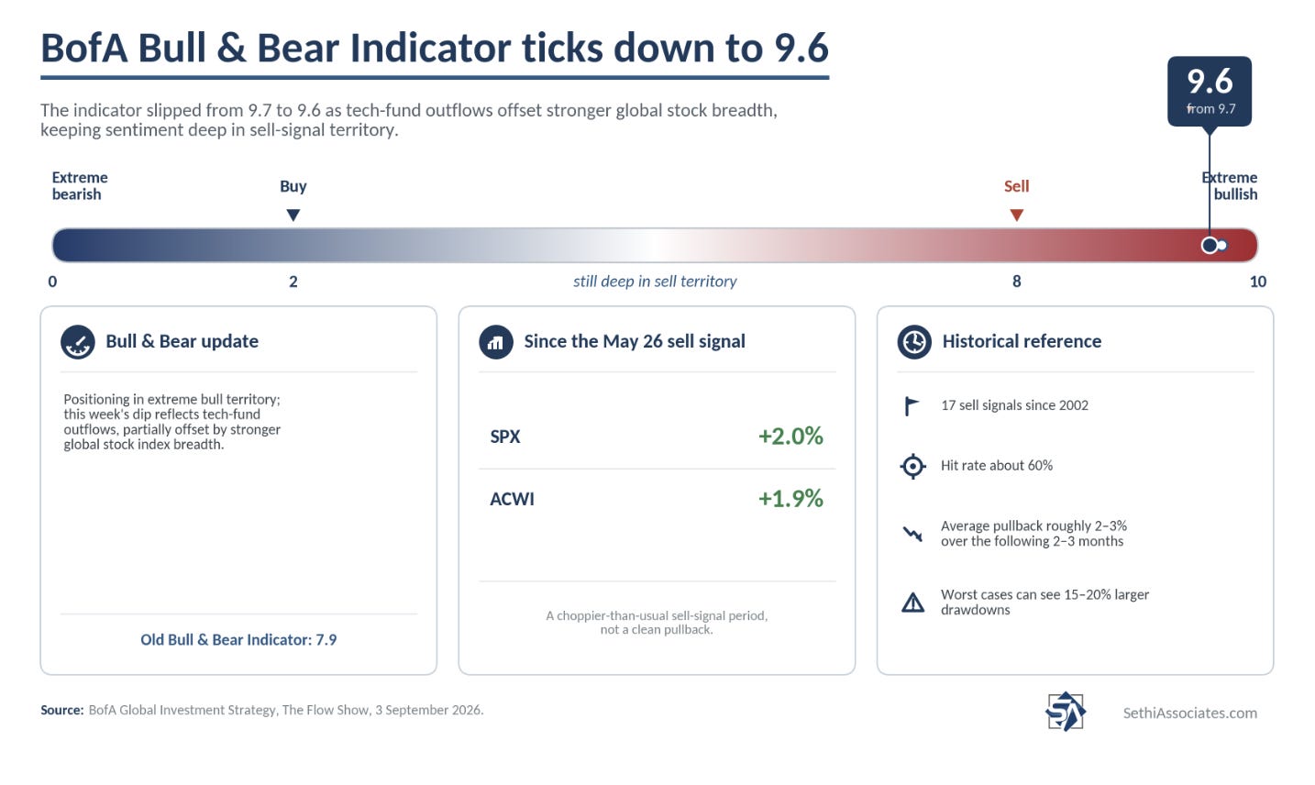Click the Old Bull & Bear Indicator: 7.9 text
The height and width of the screenshot is (785, 1315).
(238, 640)
